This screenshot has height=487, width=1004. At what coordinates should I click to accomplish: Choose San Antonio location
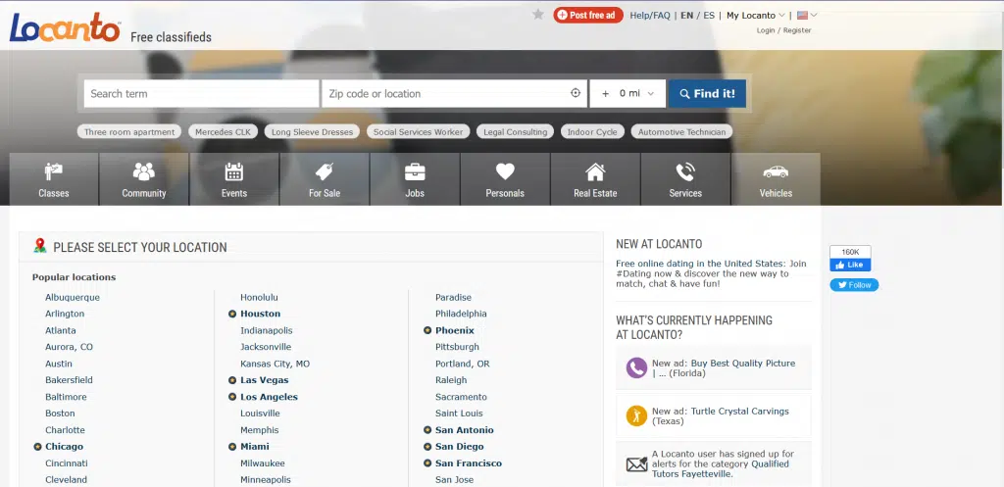pos(464,430)
